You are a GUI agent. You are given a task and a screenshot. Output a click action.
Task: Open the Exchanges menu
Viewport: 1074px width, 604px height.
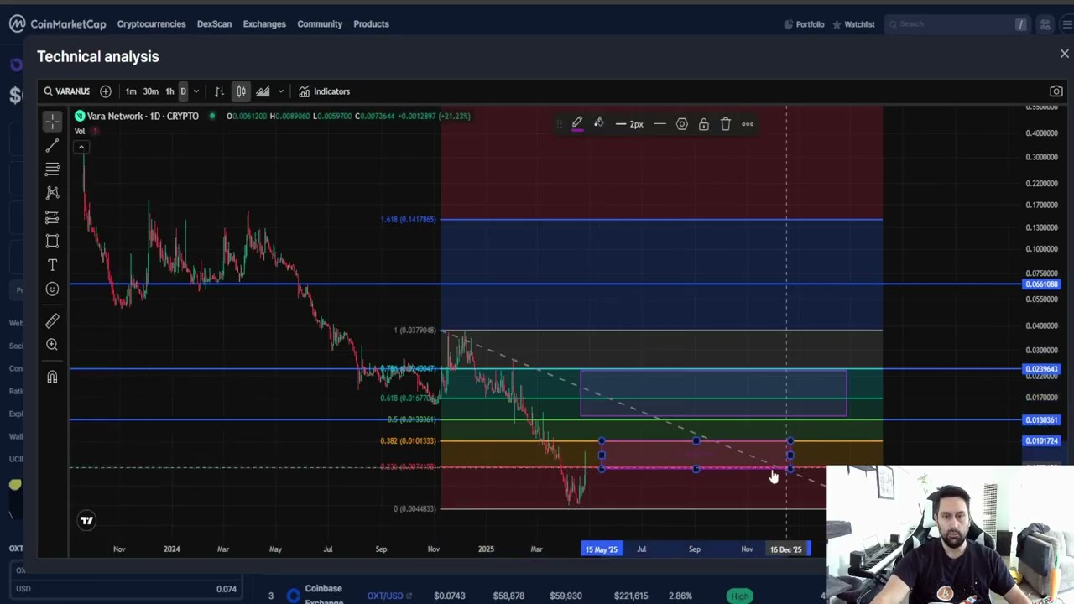tap(264, 24)
